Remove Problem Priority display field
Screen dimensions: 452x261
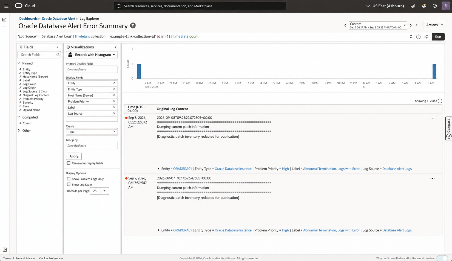(114, 101)
